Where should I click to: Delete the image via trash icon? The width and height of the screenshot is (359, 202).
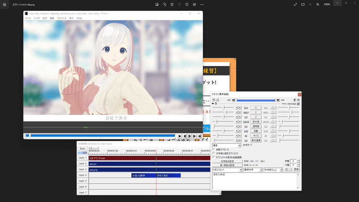pos(172,4)
